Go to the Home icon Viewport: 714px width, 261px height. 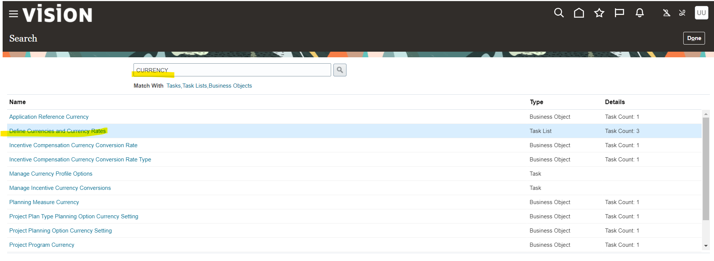579,13
